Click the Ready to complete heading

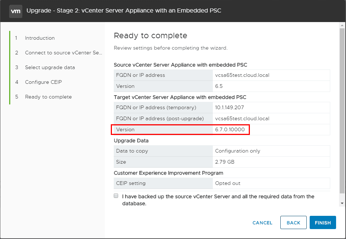coord(150,36)
